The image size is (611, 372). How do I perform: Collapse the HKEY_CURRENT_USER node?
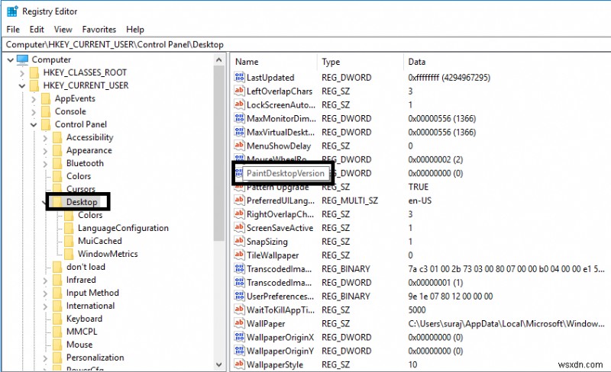point(22,85)
